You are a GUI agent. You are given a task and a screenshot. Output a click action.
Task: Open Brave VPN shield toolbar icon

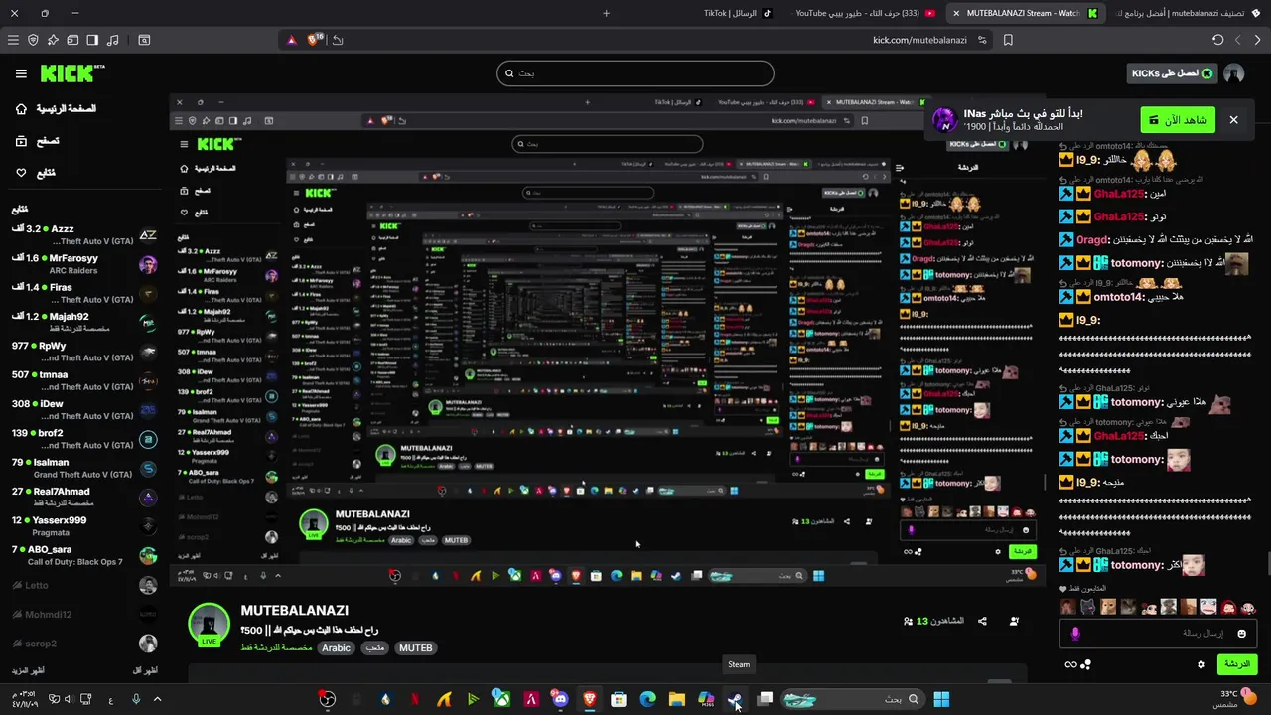point(33,40)
